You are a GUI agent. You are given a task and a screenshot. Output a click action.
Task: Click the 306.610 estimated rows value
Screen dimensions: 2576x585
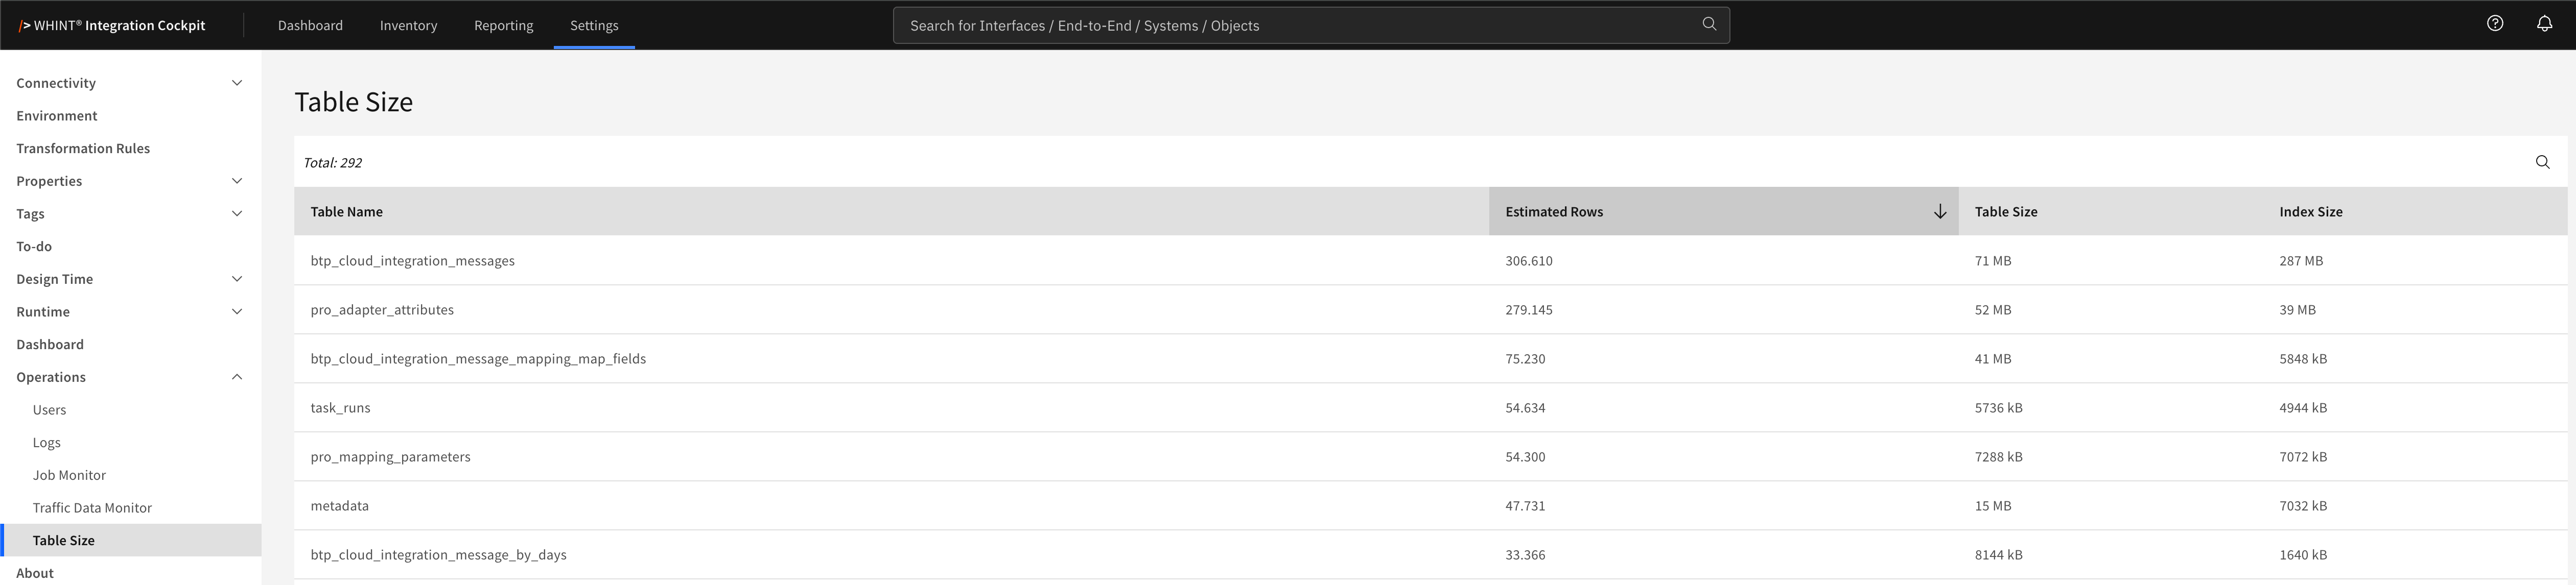[x=1529, y=260]
